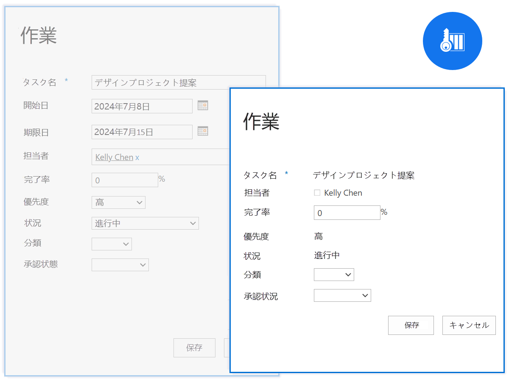Open the 状況 dropdown showing 進行中
Image resolution: width=509 pixels, height=382 pixels.
click(145, 223)
